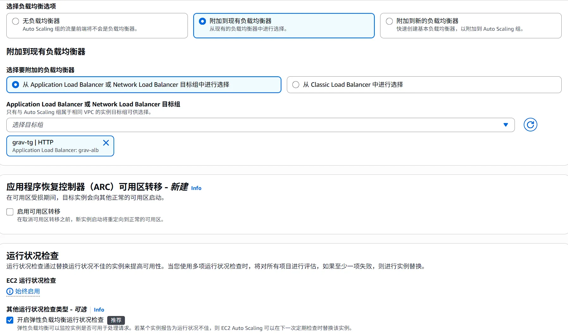Choose 附加到新的负载均衡器 radio option

coord(389,21)
